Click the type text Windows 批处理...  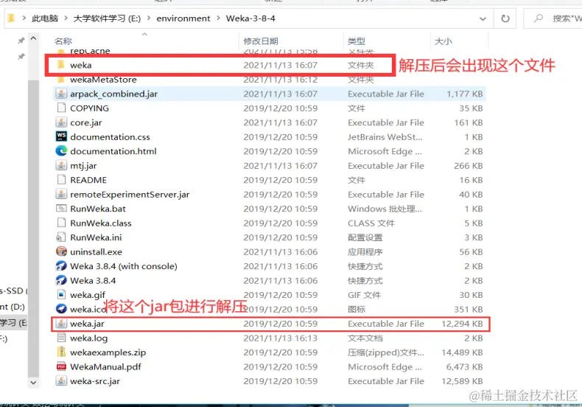coord(385,209)
